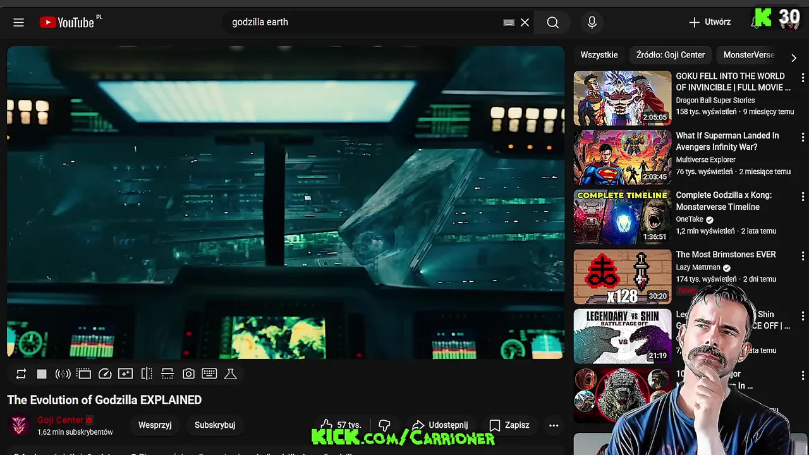
Task: Click the main video player area
Action: click(x=286, y=202)
